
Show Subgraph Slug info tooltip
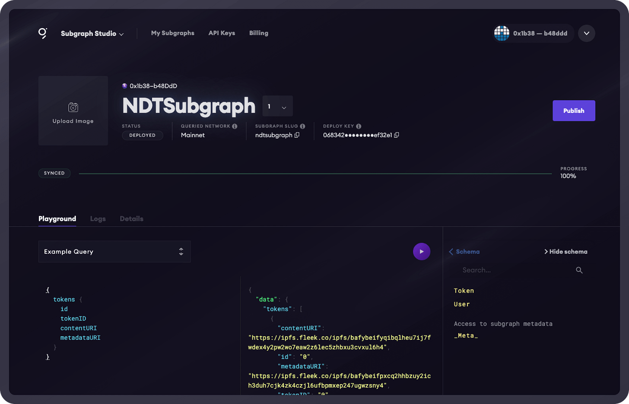point(302,126)
